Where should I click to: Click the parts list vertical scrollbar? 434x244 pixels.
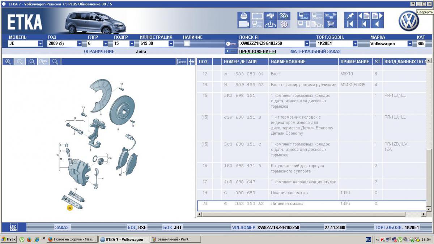point(429,178)
